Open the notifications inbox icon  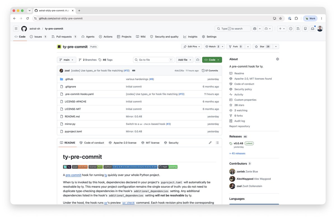pyautogui.click(x=312, y=29)
